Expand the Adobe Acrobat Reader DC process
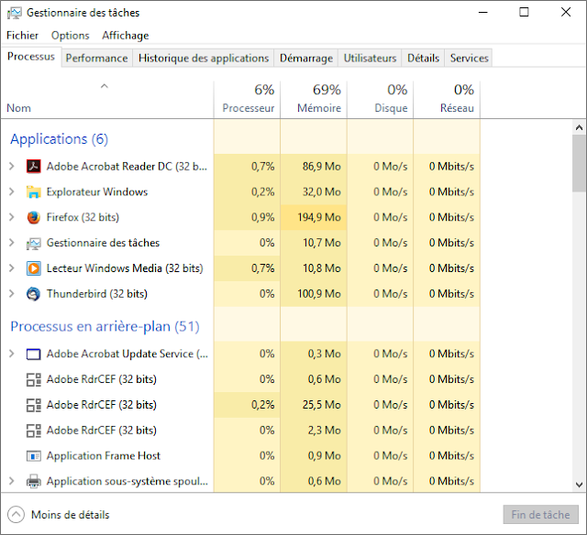 coord(12,167)
